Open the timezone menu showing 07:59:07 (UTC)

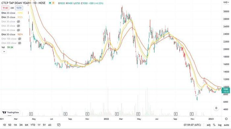tap(192, 125)
